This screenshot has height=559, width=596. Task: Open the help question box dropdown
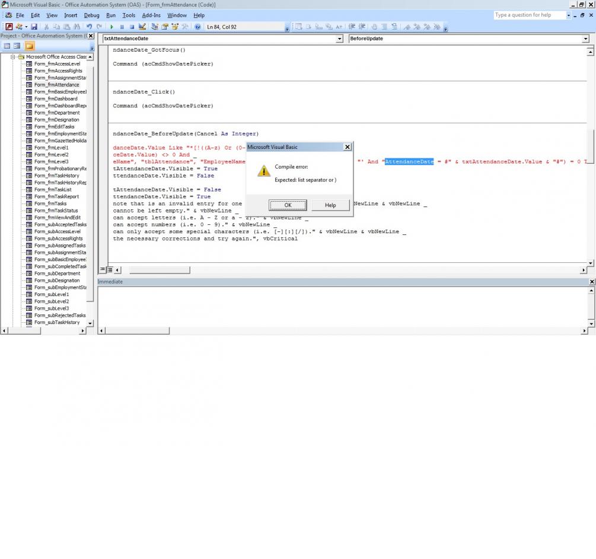(569, 15)
